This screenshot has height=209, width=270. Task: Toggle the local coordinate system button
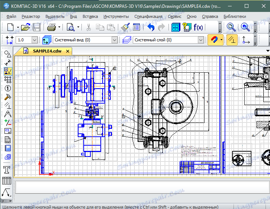point(246,40)
